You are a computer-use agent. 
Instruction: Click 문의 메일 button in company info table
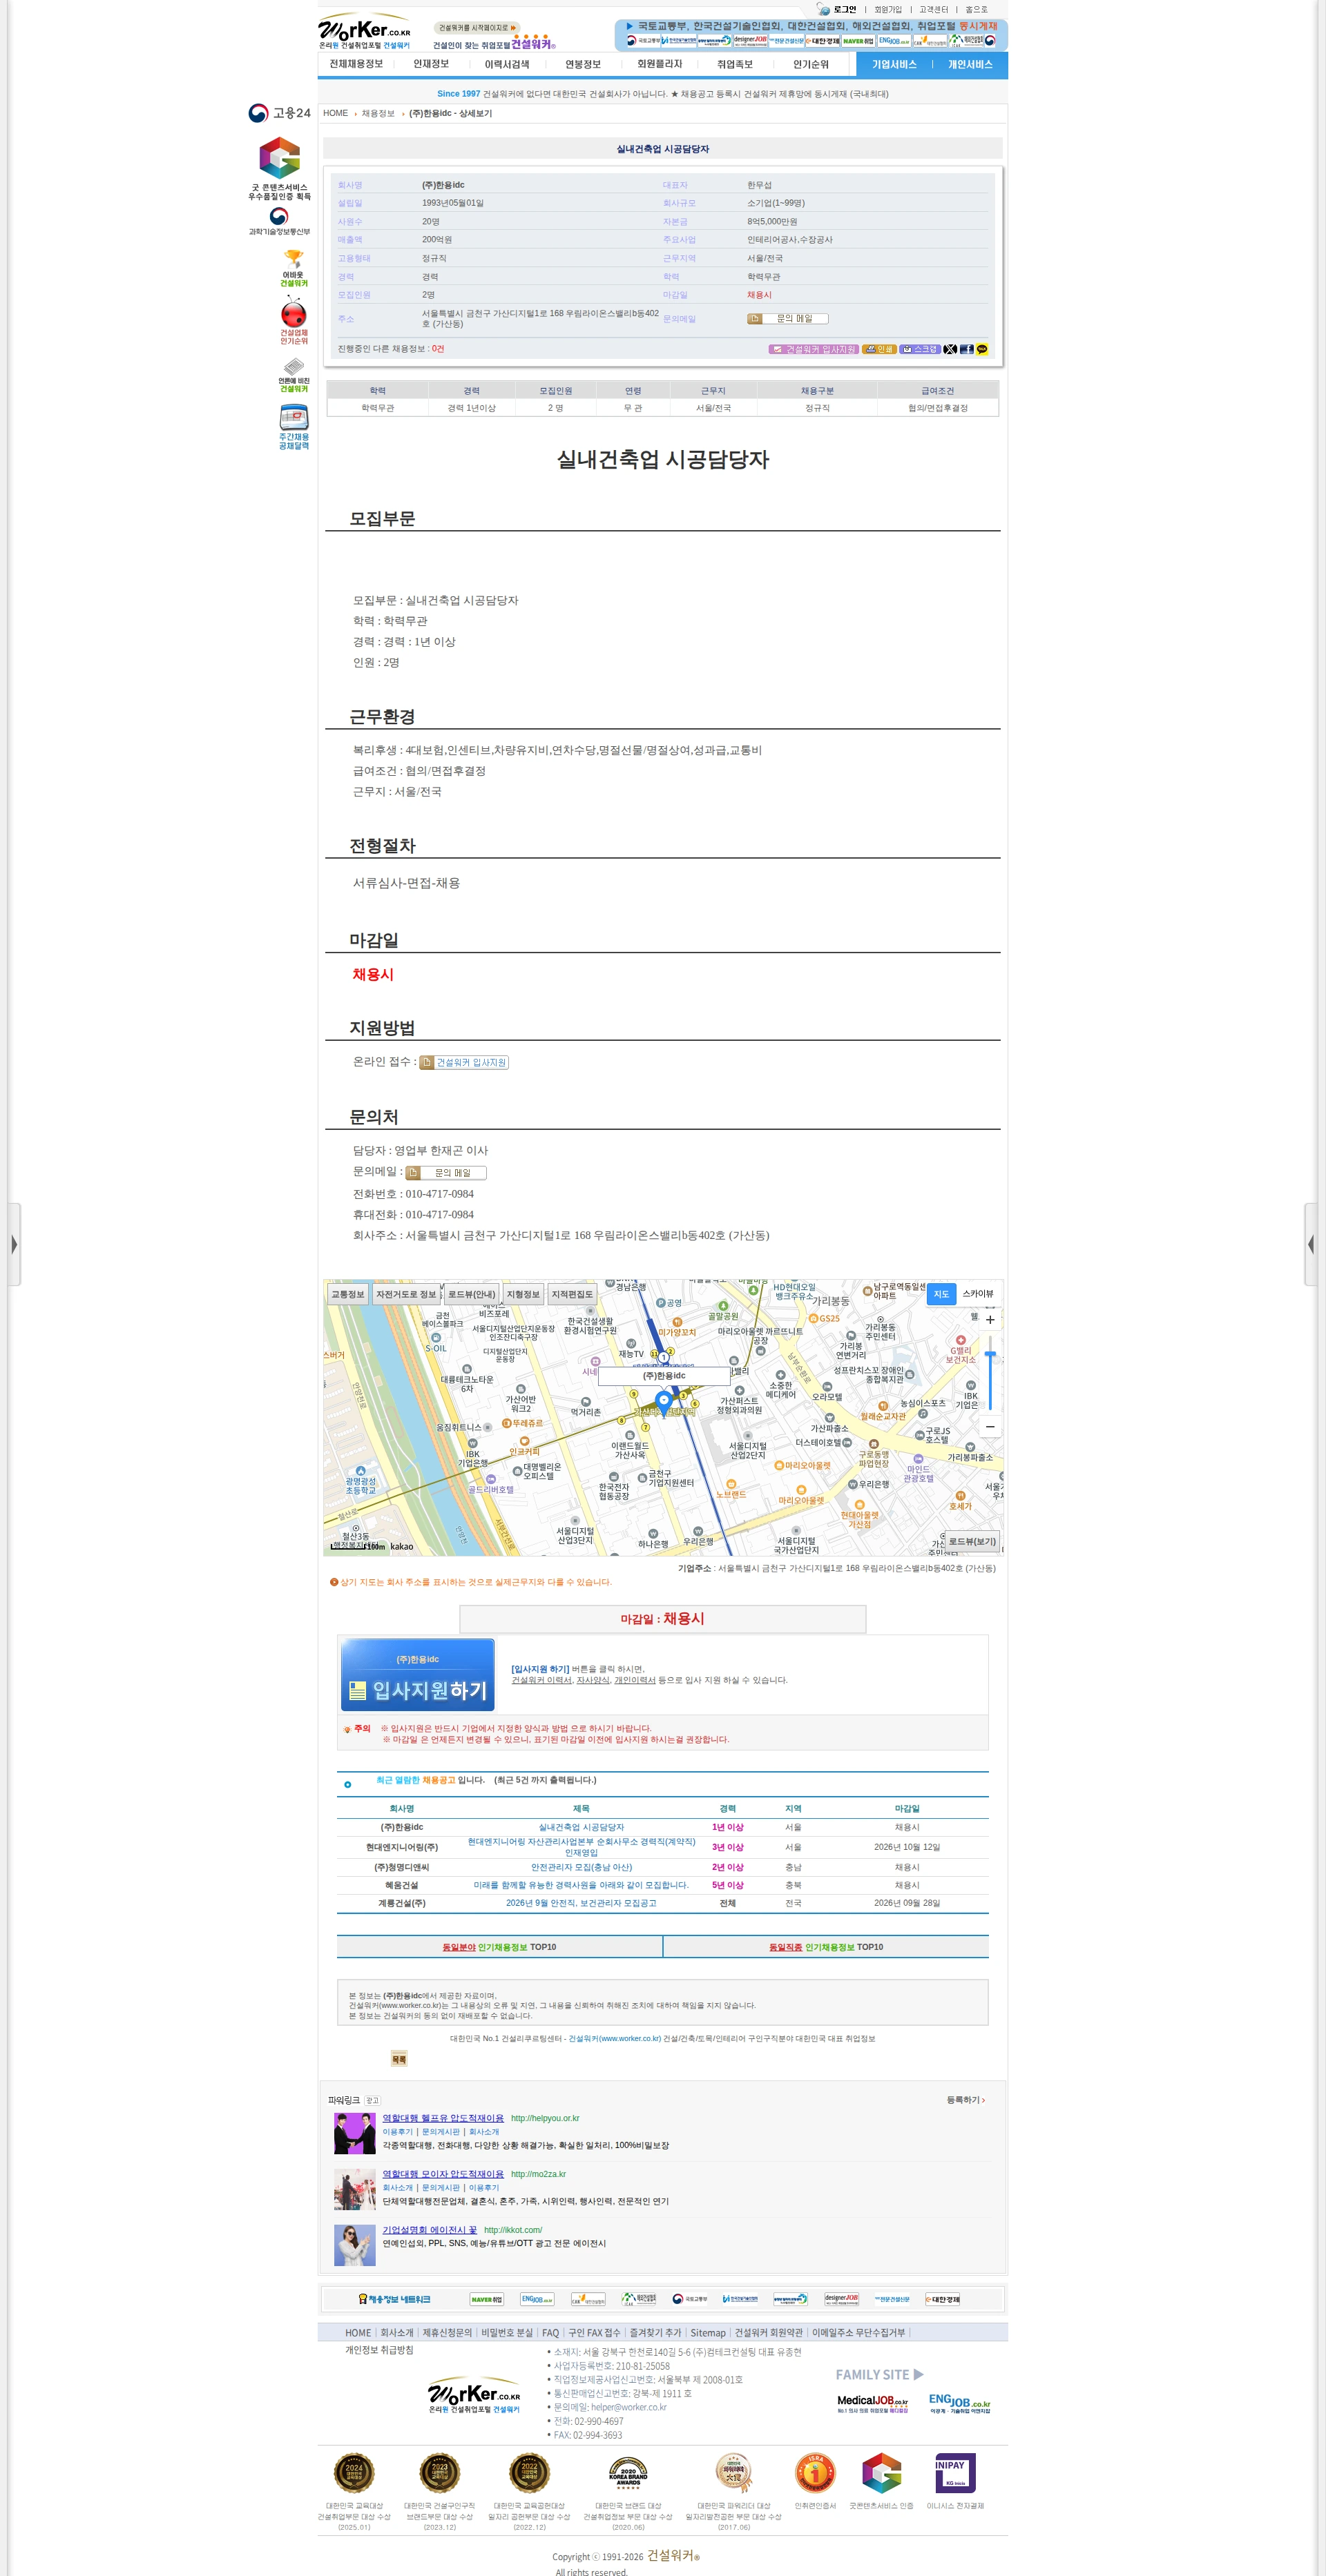(787, 319)
